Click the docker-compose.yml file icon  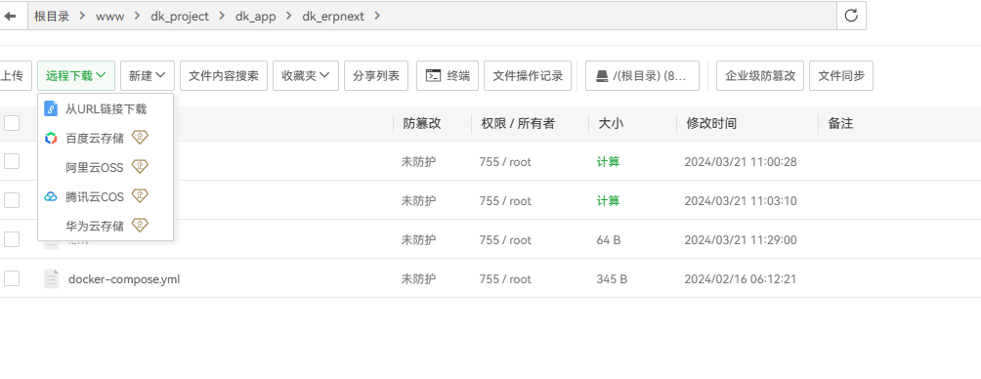52,279
